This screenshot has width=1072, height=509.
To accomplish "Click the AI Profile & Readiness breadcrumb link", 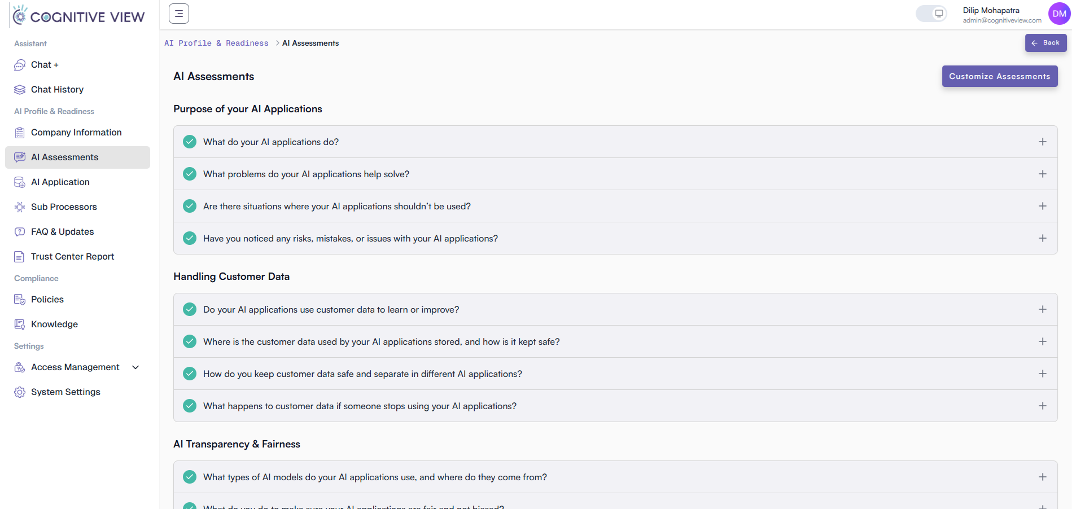I will coord(216,43).
